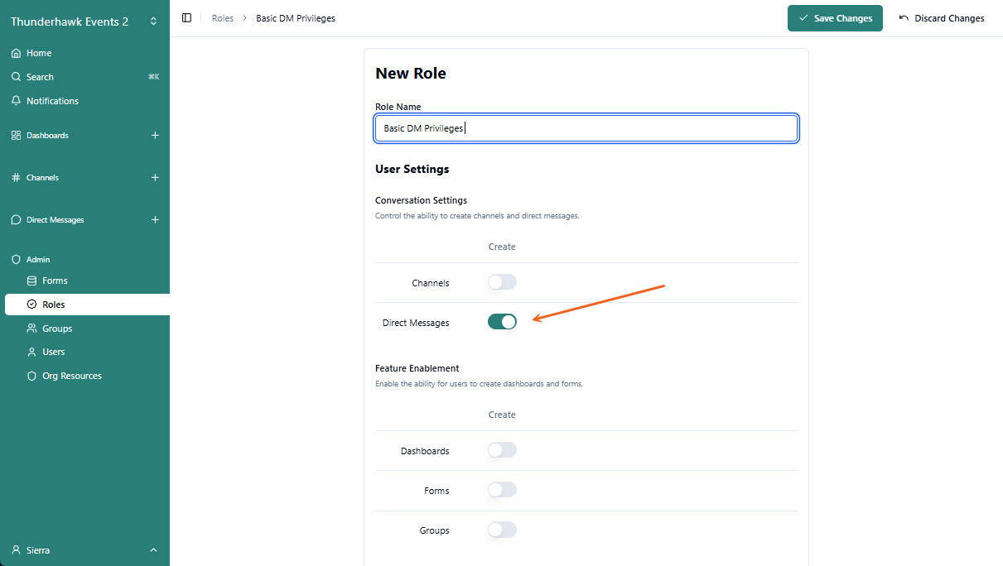The height and width of the screenshot is (566, 1003).
Task: Click the Notifications bell icon
Action: pyautogui.click(x=16, y=101)
